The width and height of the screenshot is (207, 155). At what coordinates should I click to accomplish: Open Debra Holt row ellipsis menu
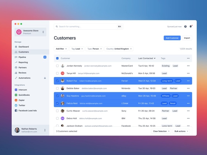[x=188, y=119]
